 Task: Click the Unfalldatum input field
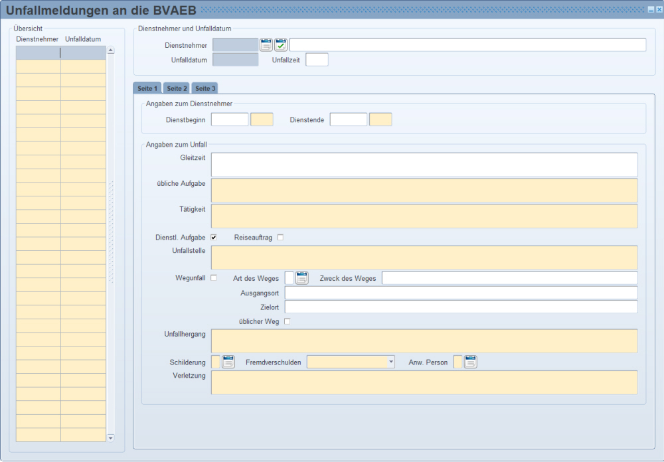(236, 60)
